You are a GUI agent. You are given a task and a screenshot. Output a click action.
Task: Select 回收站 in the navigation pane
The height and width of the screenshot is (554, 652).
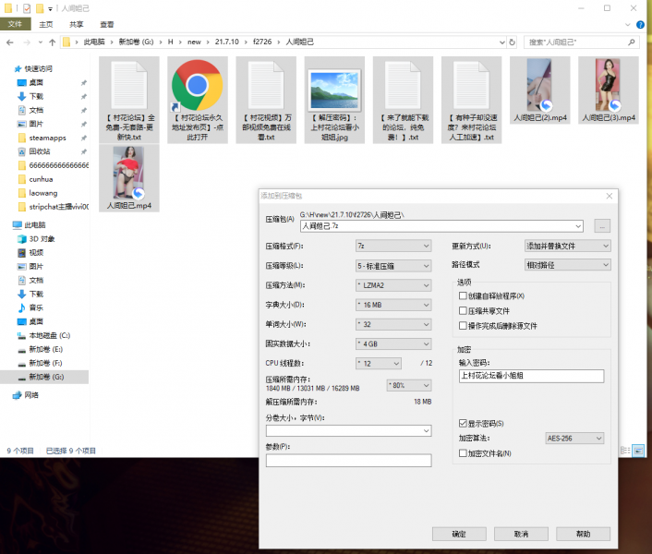(39, 151)
